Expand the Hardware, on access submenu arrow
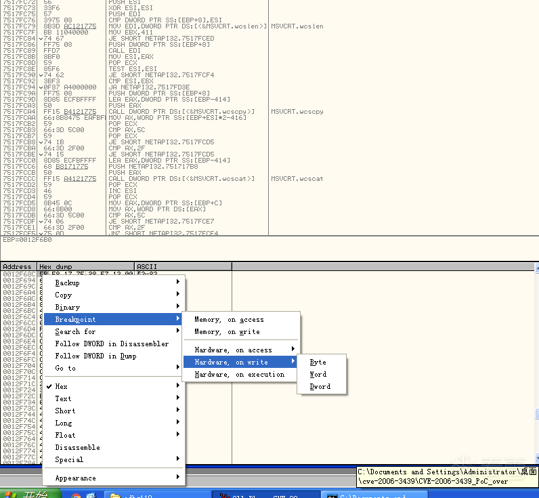Image resolution: width=539 pixels, height=498 pixels. click(x=293, y=349)
